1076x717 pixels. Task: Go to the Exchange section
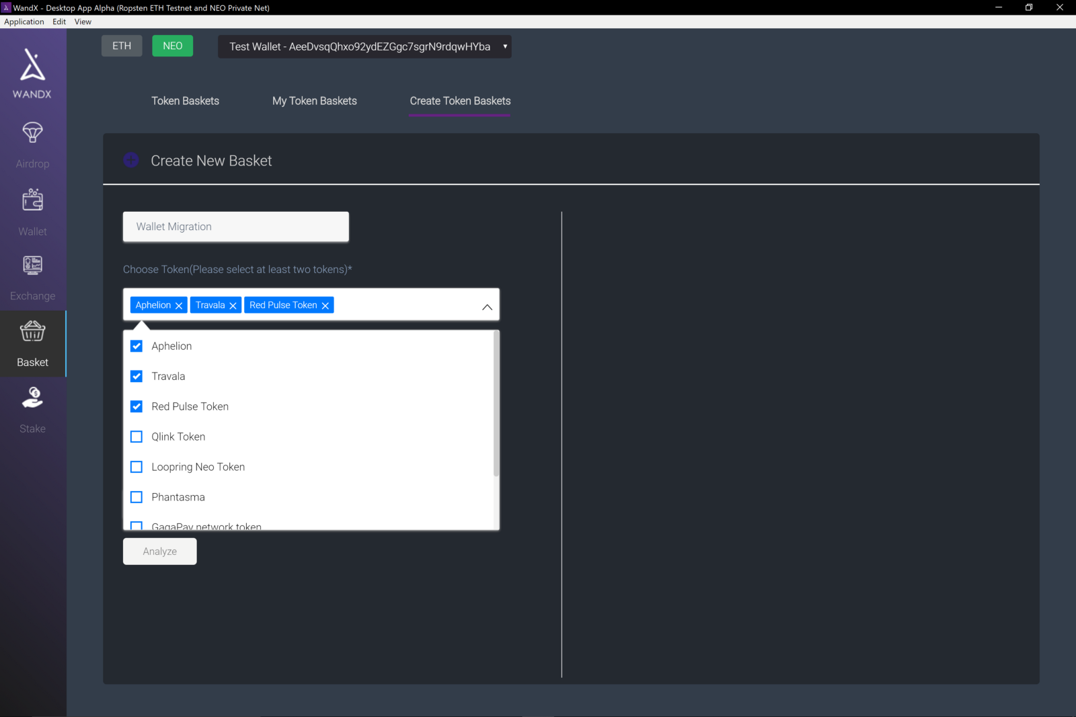[32, 278]
